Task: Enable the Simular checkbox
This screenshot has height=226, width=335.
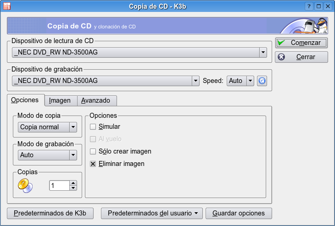Action: click(x=93, y=127)
